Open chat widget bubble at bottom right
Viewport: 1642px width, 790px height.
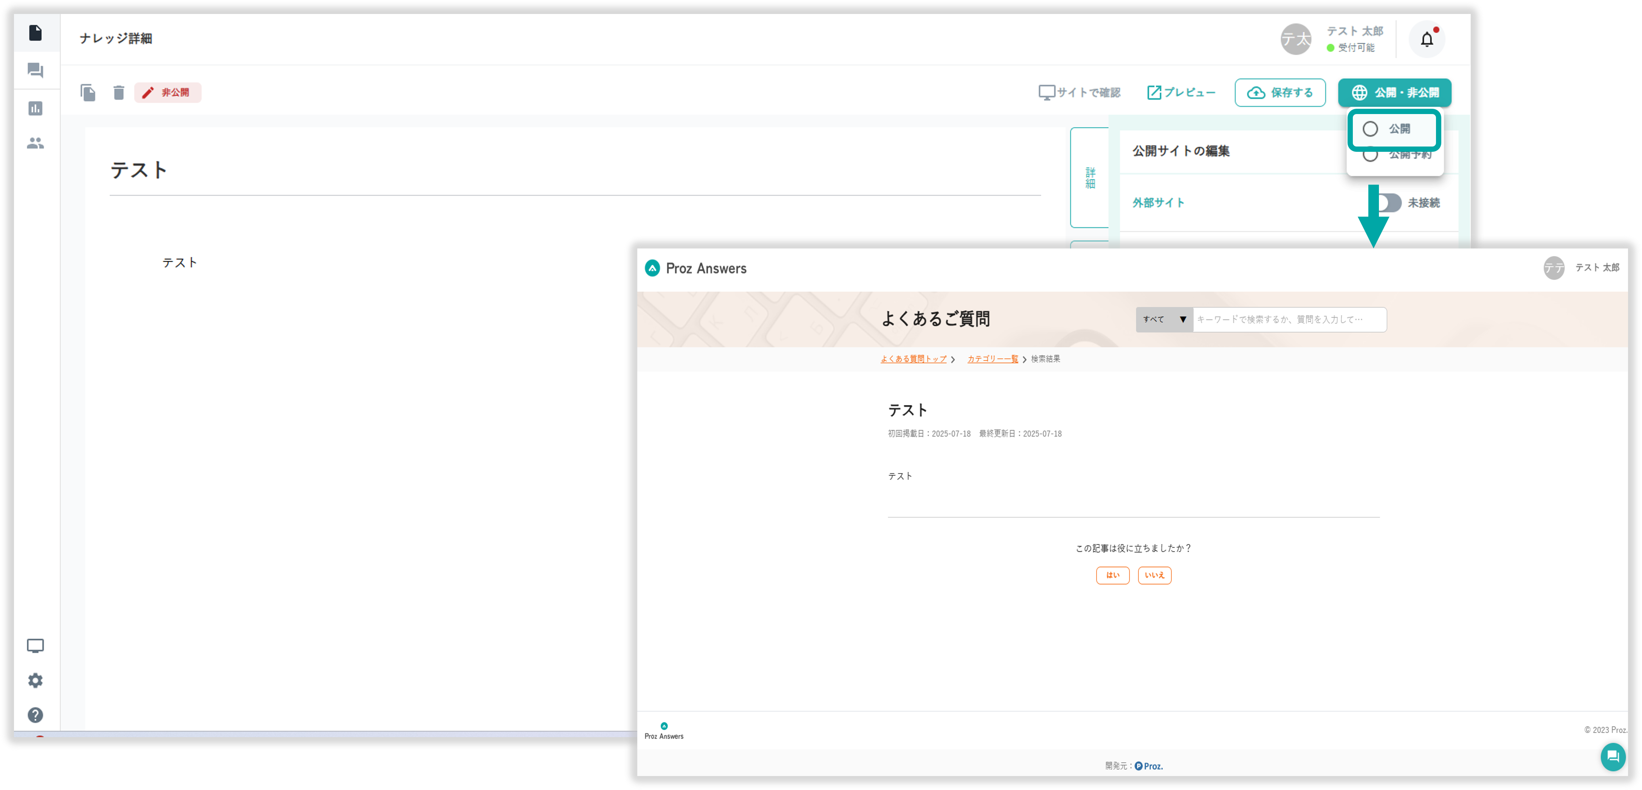tap(1613, 757)
